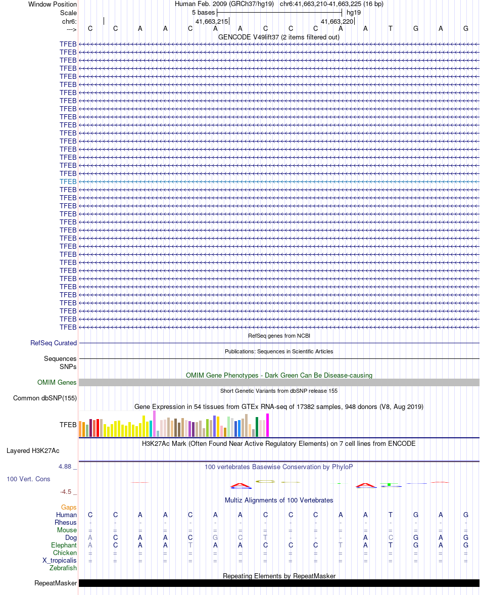The height and width of the screenshot is (595, 480).
Task: Open 'Repeating Elements by RepeatMasker' title
Action: pyautogui.click(x=279, y=576)
